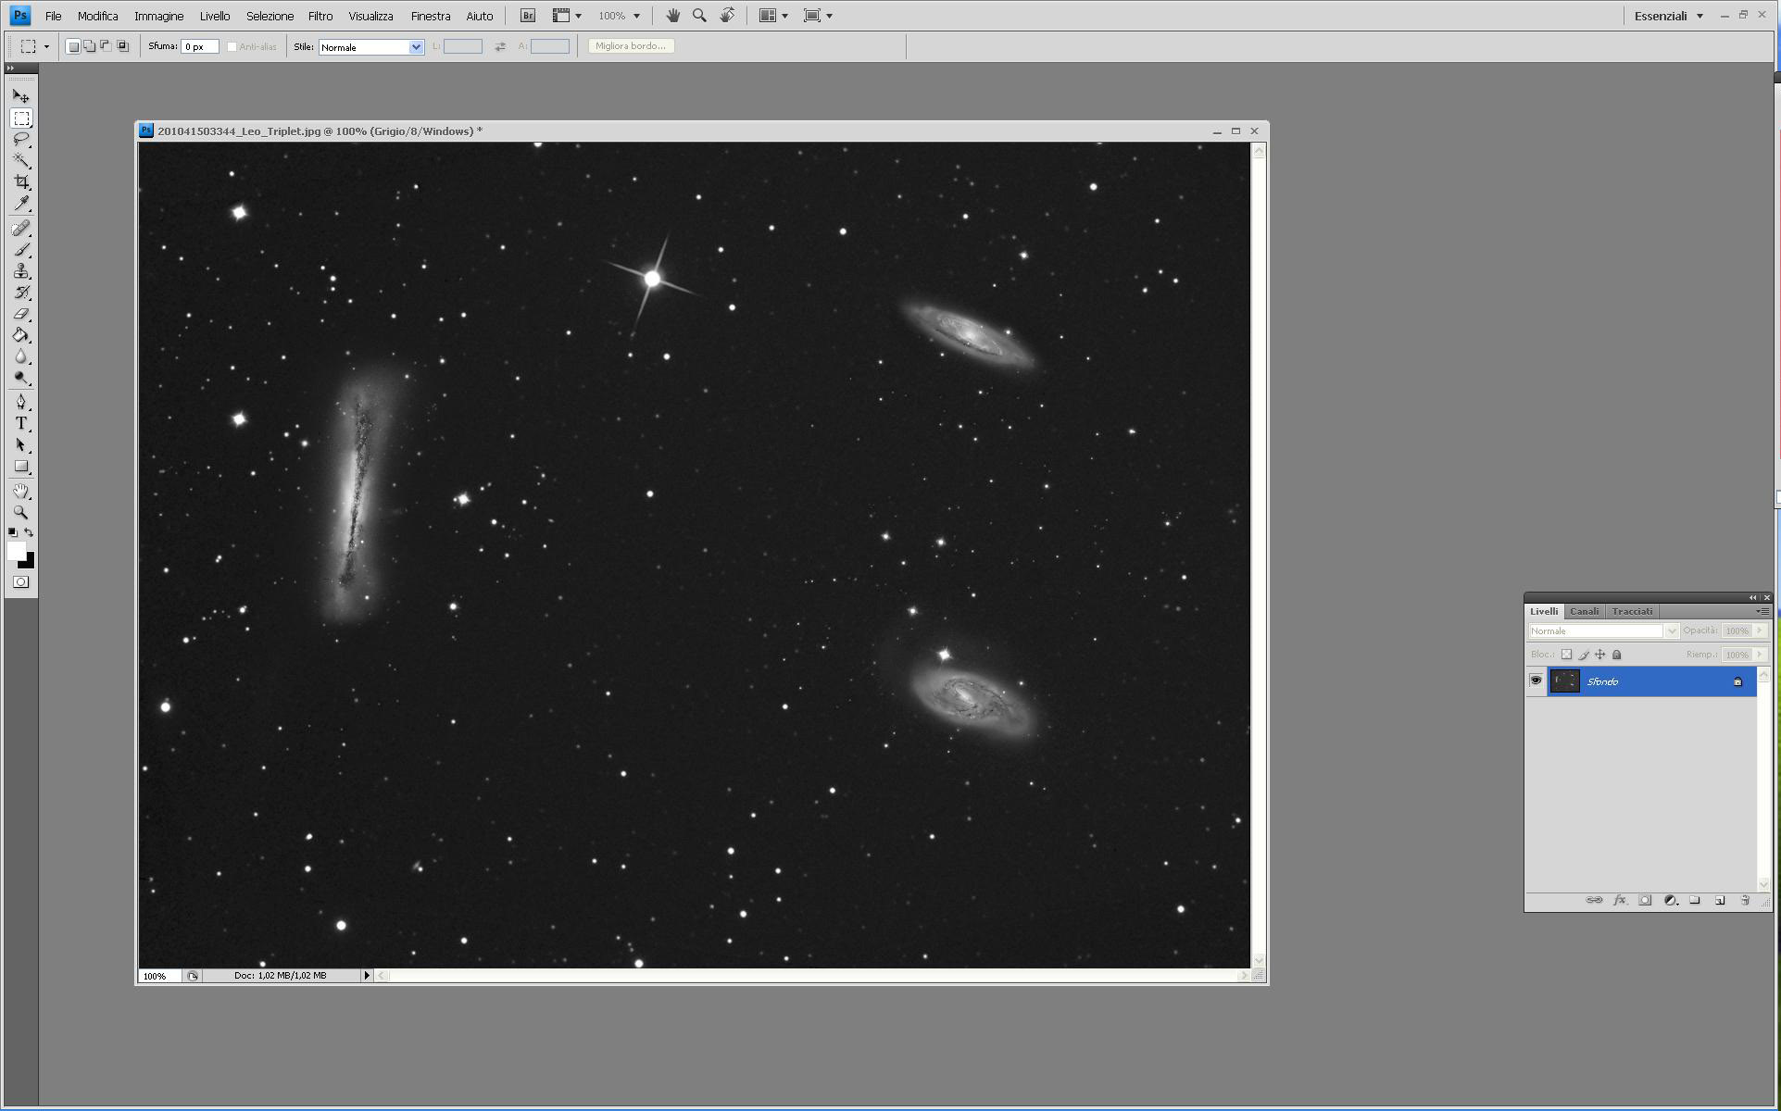Viewport: 1781px width, 1111px height.
Task: Open the adjustment layer menu
Action: pyautogui.click(x=1671, y=900)
